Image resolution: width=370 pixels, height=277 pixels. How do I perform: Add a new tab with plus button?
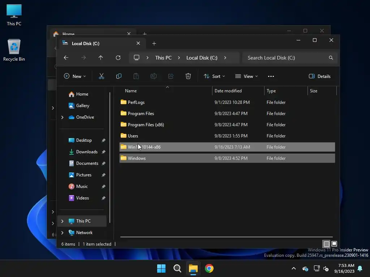tap(154, 44)
